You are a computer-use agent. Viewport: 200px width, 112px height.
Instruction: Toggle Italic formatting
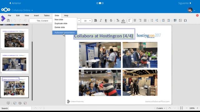(x=101, y=21)
